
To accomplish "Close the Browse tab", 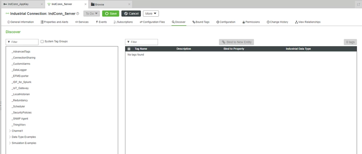I will pos(129,4).
